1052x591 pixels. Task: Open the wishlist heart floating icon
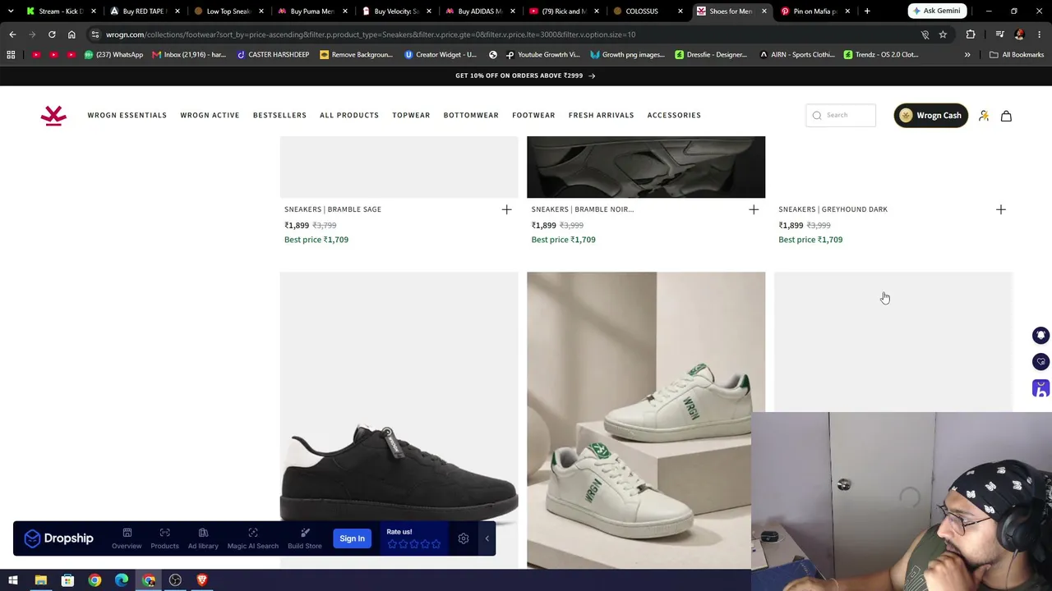(x=1040, y=361)
